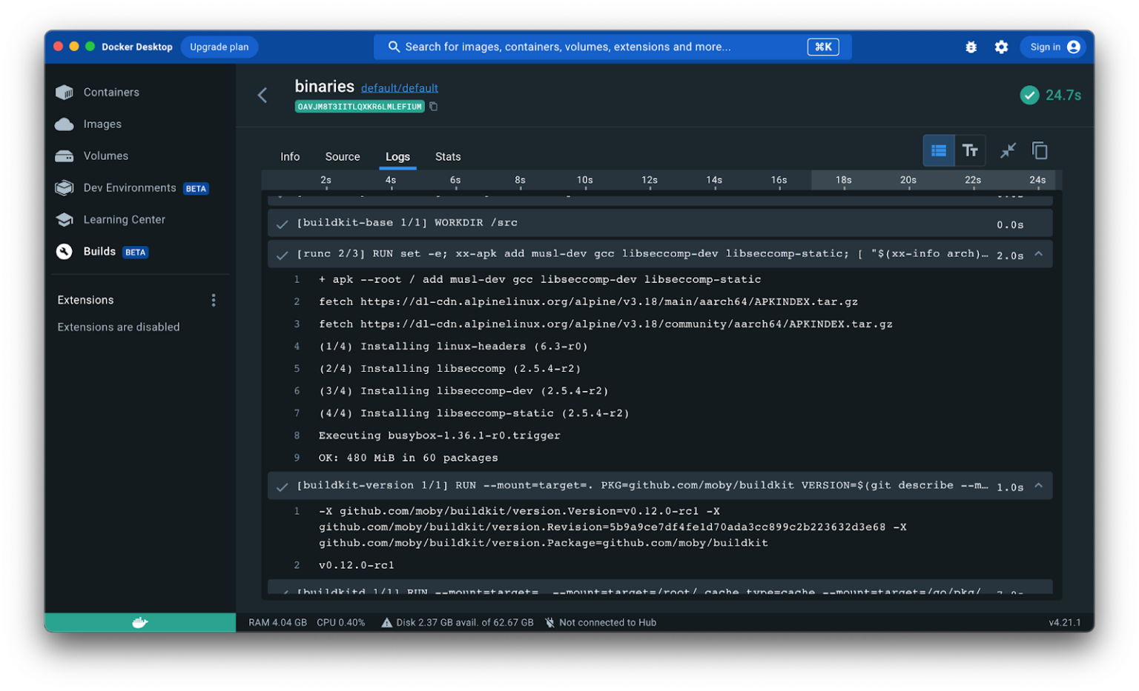
Task: Open the default/default builder link
Action: click(399, 87)
